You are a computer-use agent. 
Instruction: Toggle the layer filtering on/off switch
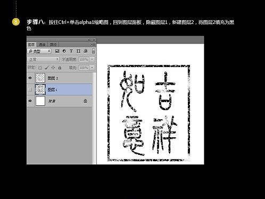(93, 51)
